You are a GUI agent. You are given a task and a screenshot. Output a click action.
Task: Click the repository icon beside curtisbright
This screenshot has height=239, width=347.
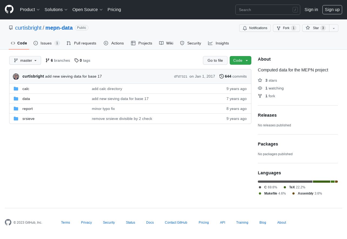pyautogui.click(x=11, y=28)
